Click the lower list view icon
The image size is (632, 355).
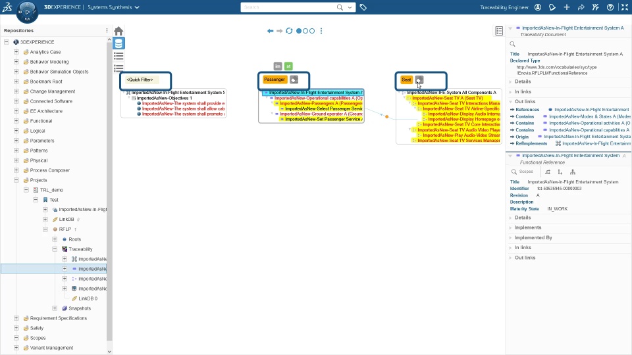click(118, 68)
